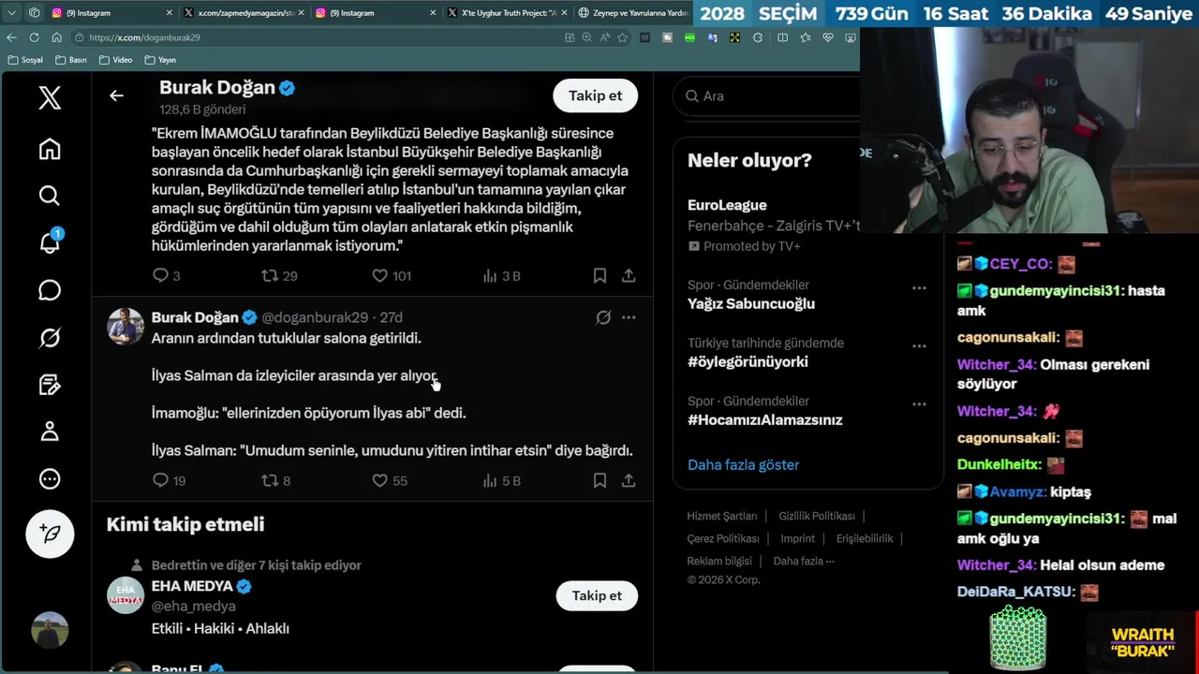Screen dimensions: 1199x674
Task: Open browser tab list dropdown arrow
Action: 11,13
